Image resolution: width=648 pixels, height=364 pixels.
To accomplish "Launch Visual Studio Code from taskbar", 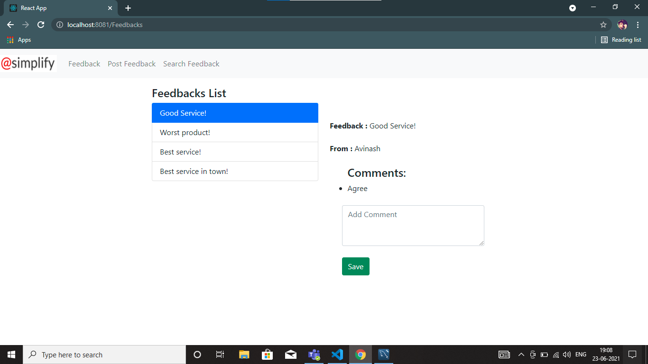I will click(337, 354).
